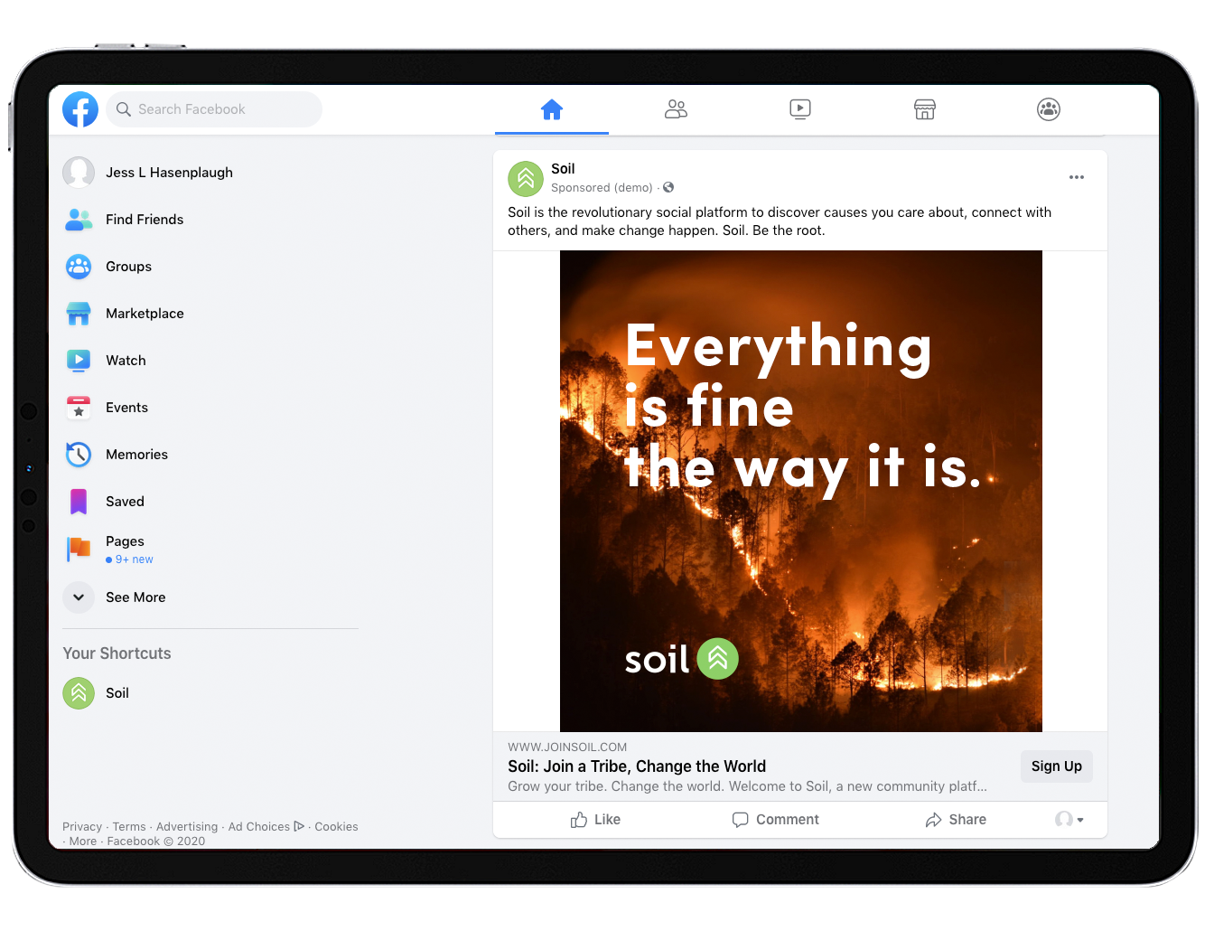Click the Facebook logo icon
1214x940 pixels.
(x=80, y=109)
